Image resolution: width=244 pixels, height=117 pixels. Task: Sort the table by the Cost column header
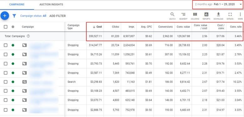(x=97, y=27)
